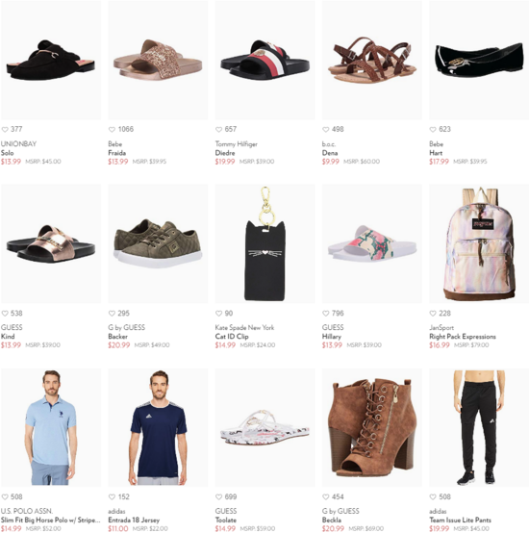
Task: Open Team Issue Lite Pants link
Action: [460, 520]
